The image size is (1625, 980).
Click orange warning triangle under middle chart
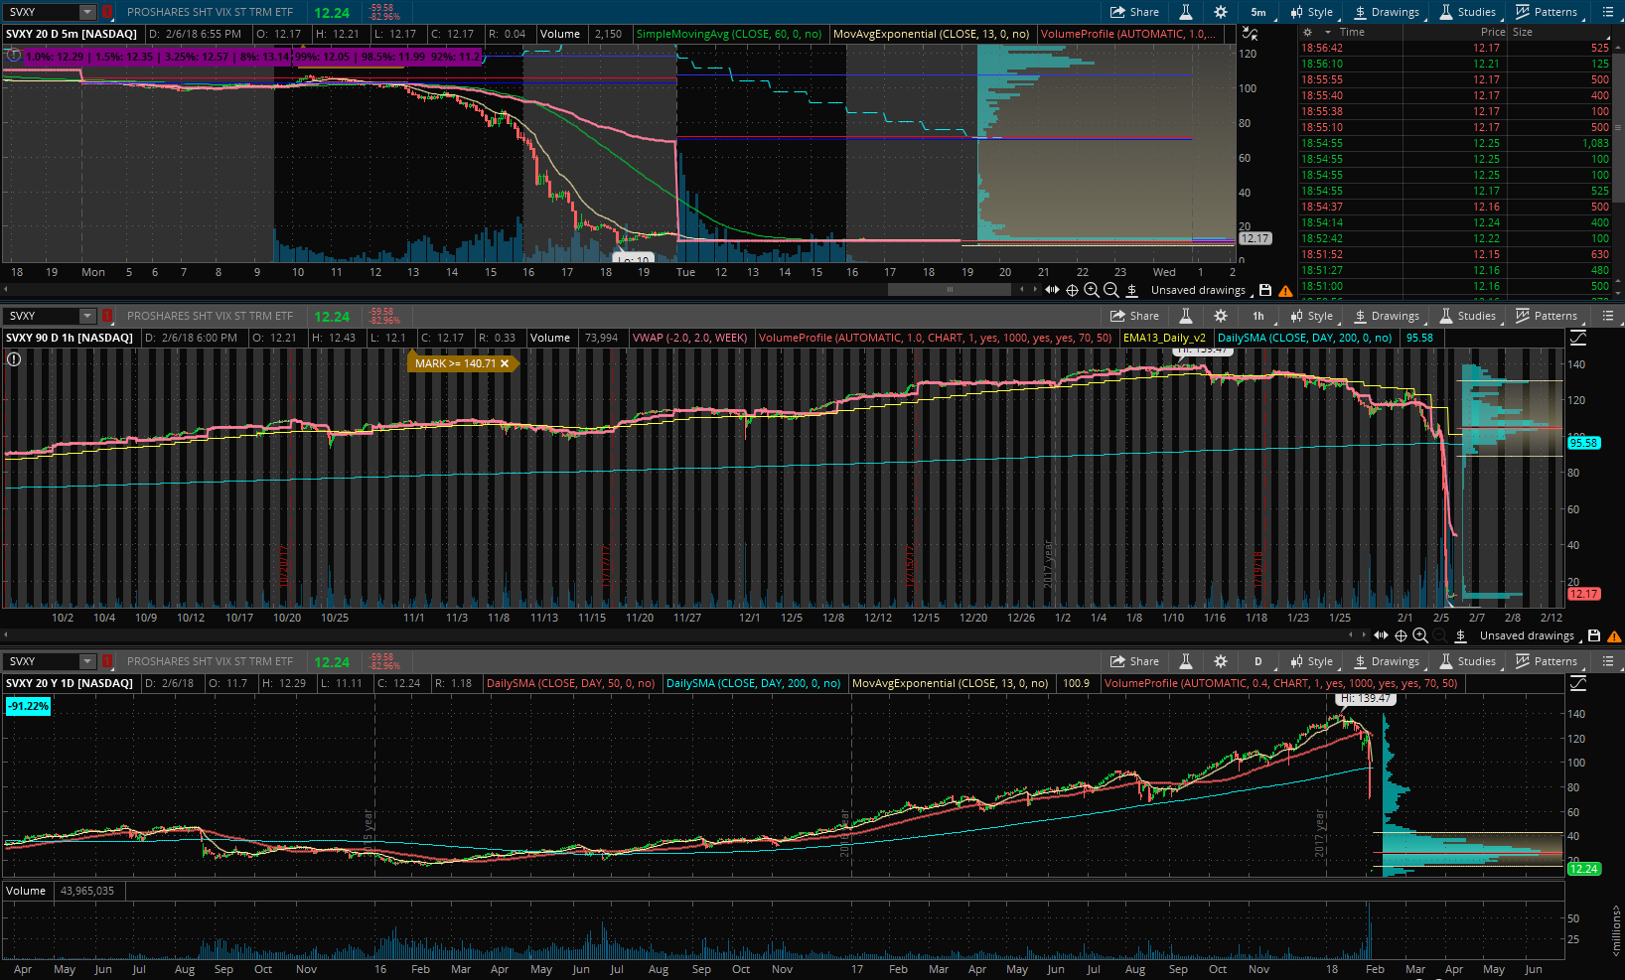pos(1614,635)
